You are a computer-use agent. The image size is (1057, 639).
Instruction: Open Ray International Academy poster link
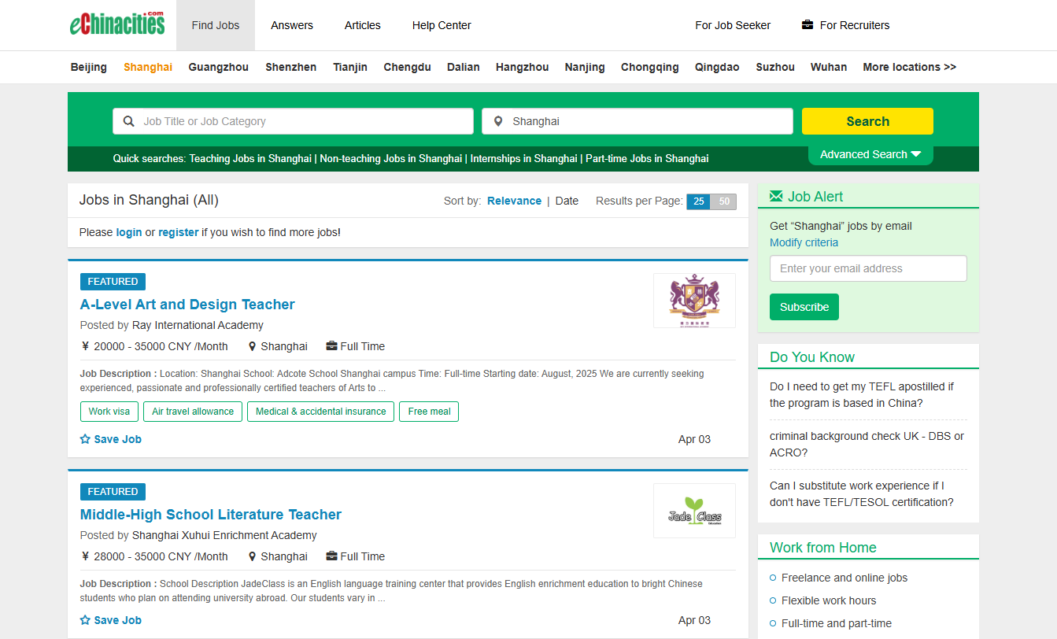[198, 325]
